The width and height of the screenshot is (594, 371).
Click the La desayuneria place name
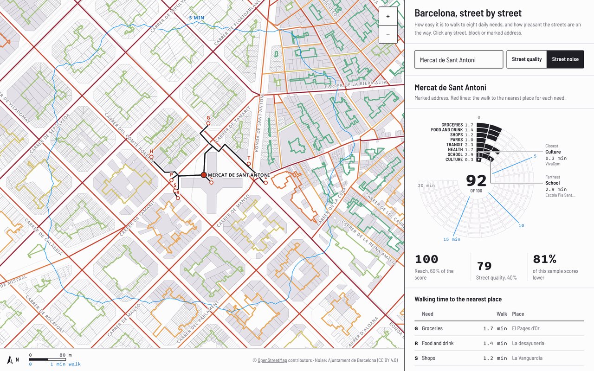tap(528, 343)
